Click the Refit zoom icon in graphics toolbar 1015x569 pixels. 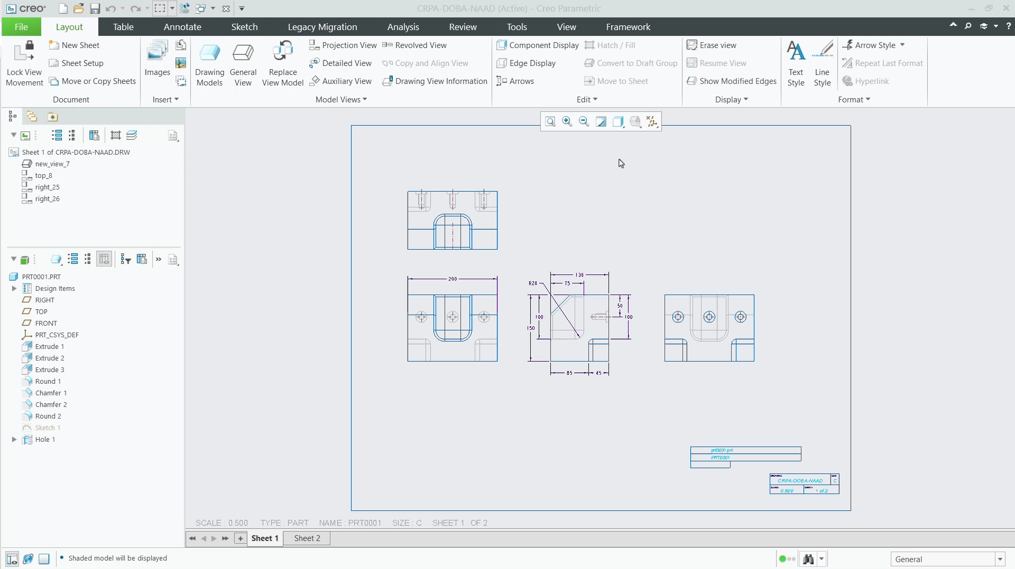point(550,122)
